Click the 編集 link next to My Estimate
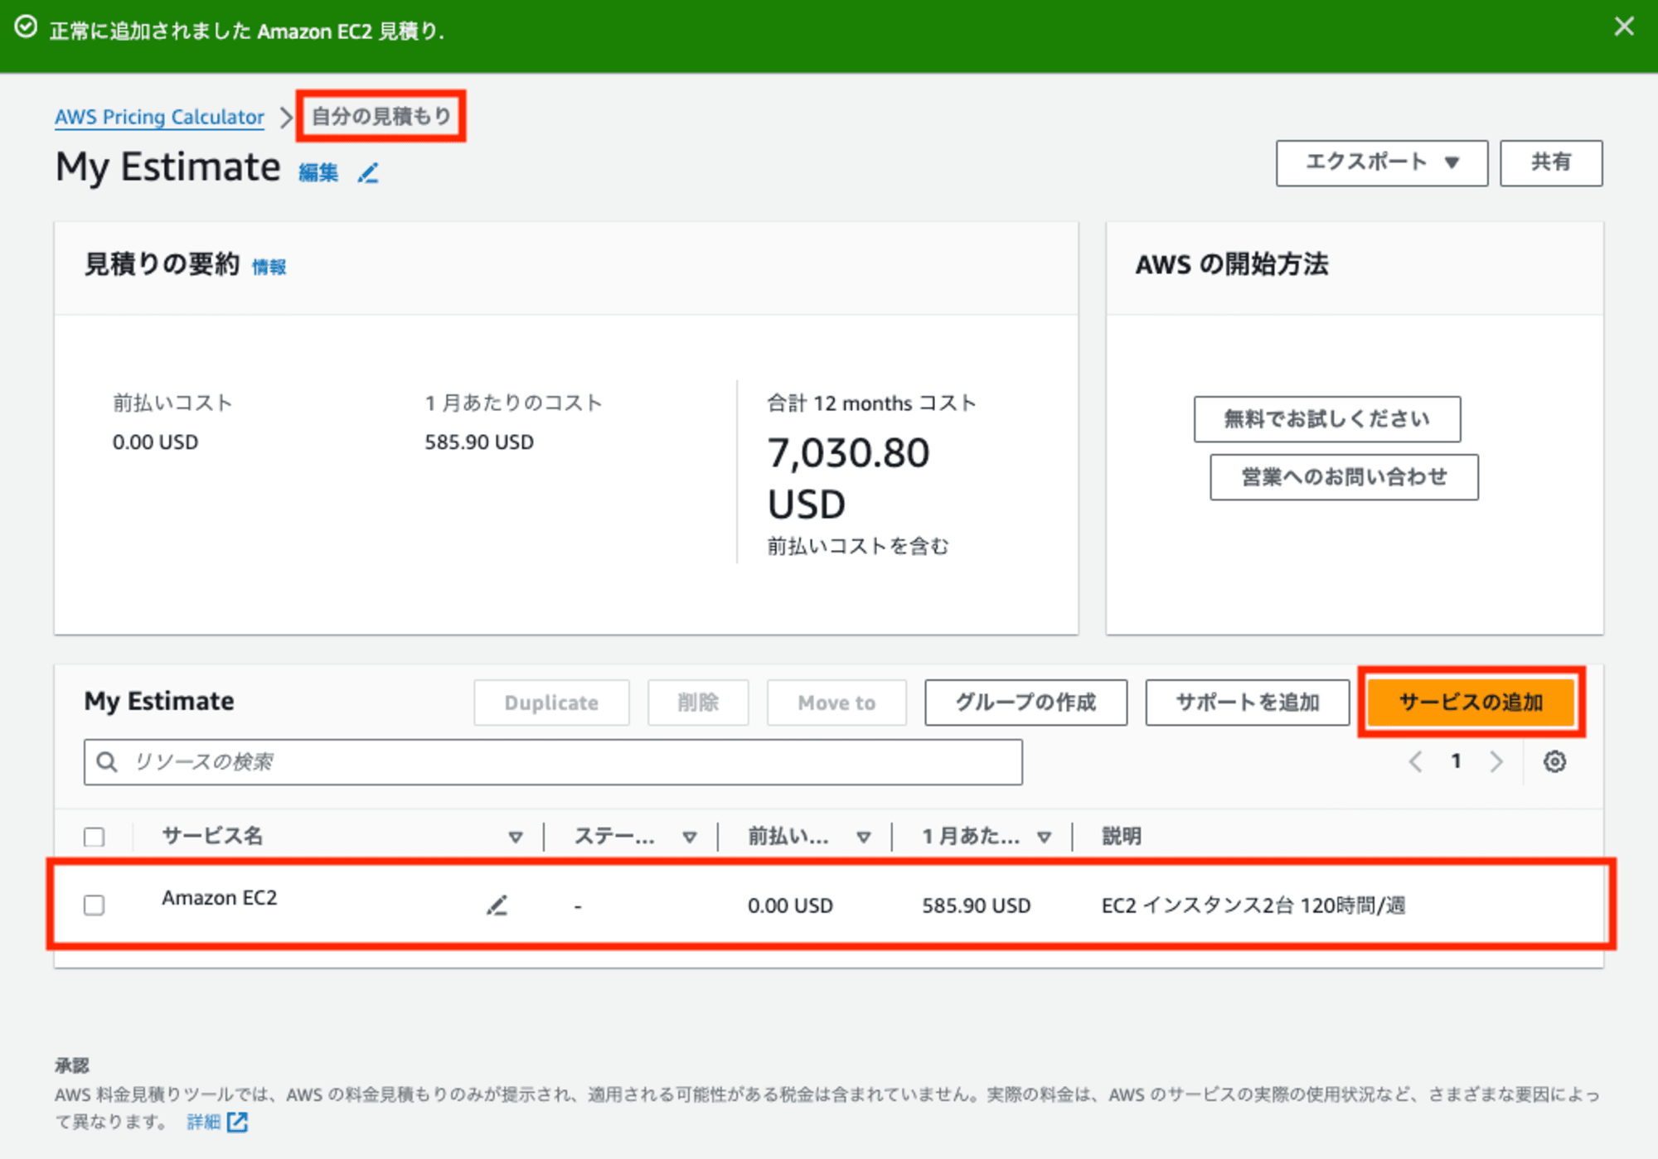Image resolution: width=1658 pixels, height=1159 pixels. pos(318,172)
